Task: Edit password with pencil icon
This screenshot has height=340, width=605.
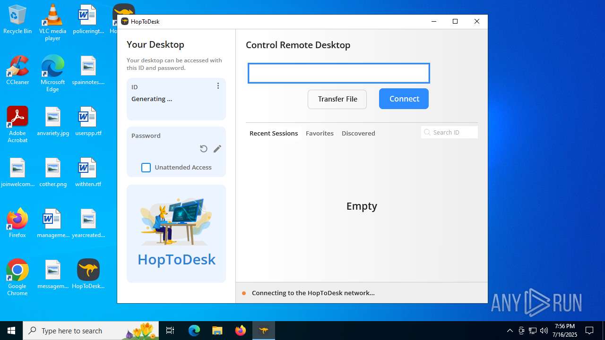Action: 217,149
